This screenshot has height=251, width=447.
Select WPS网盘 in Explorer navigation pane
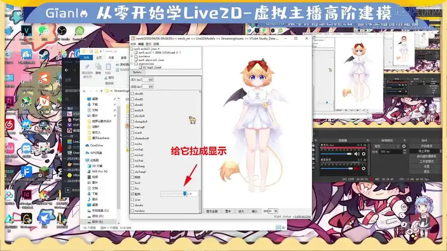[95, 153]
